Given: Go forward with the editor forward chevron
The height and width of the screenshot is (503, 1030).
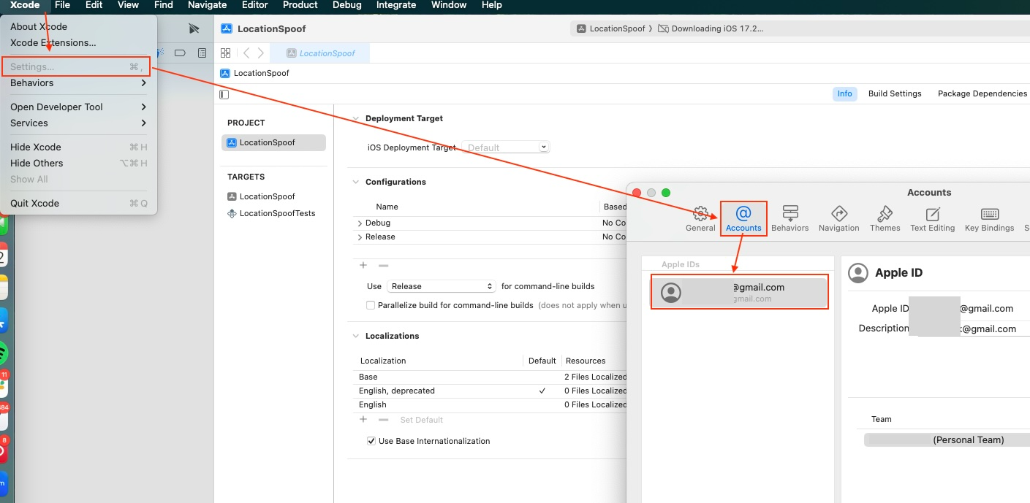Looking at the screenshot, I should (x=261, y=53).
